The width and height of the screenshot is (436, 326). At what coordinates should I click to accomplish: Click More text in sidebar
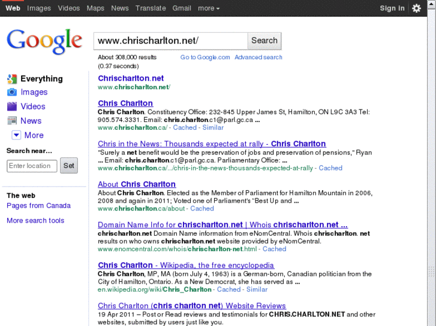point(34,135)
